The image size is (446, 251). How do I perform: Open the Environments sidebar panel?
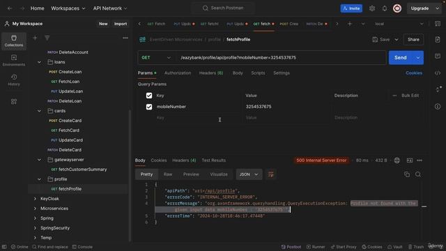[14, 61]
